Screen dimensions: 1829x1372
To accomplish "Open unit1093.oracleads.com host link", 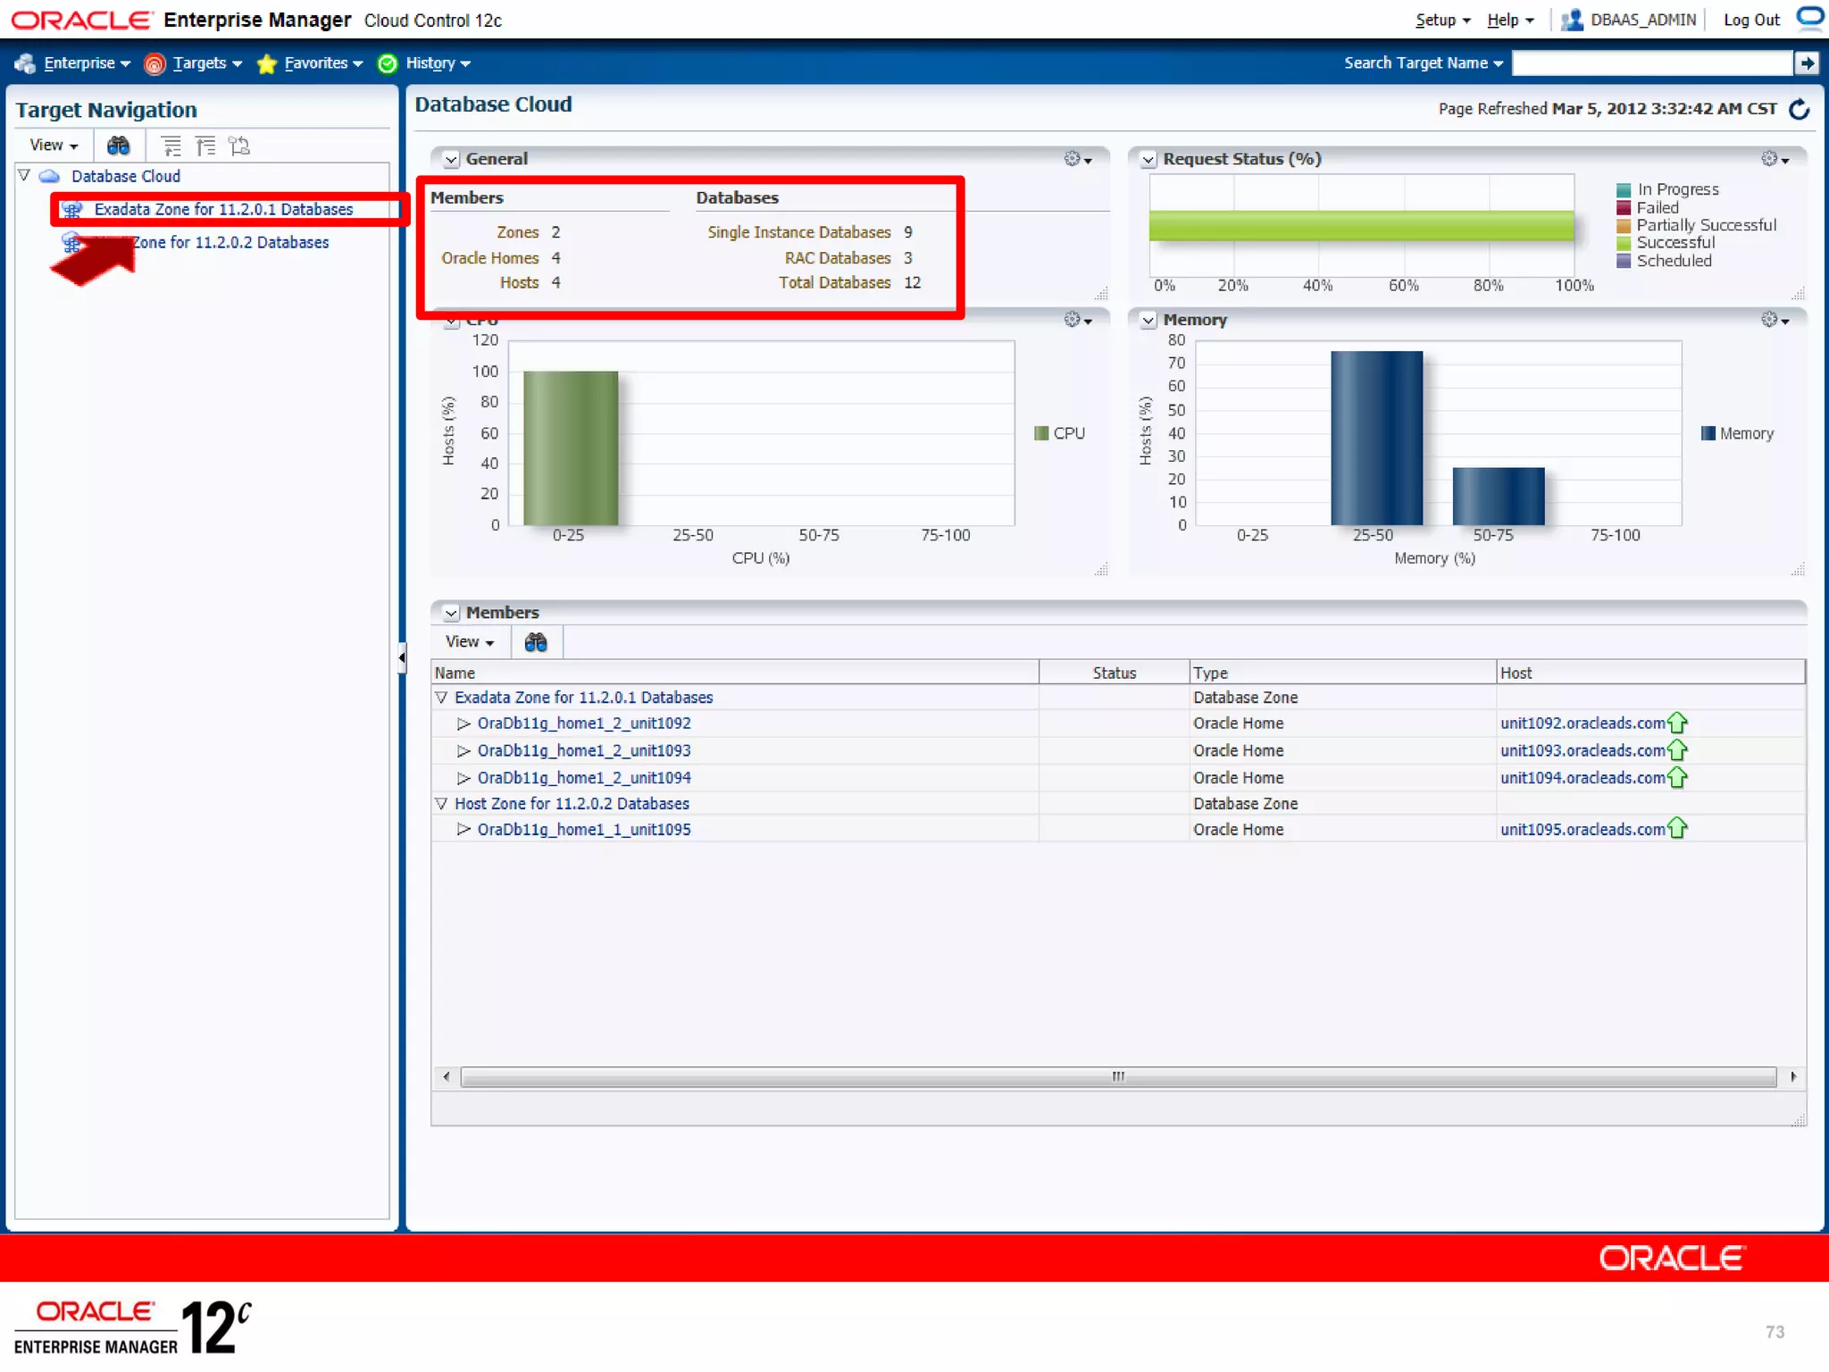I will coord(1582,751).
